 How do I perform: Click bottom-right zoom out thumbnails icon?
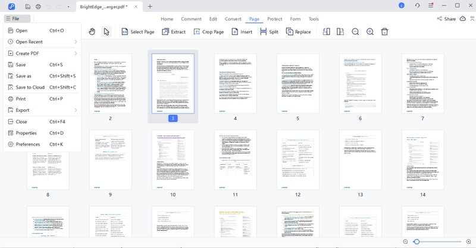[405, 241]
